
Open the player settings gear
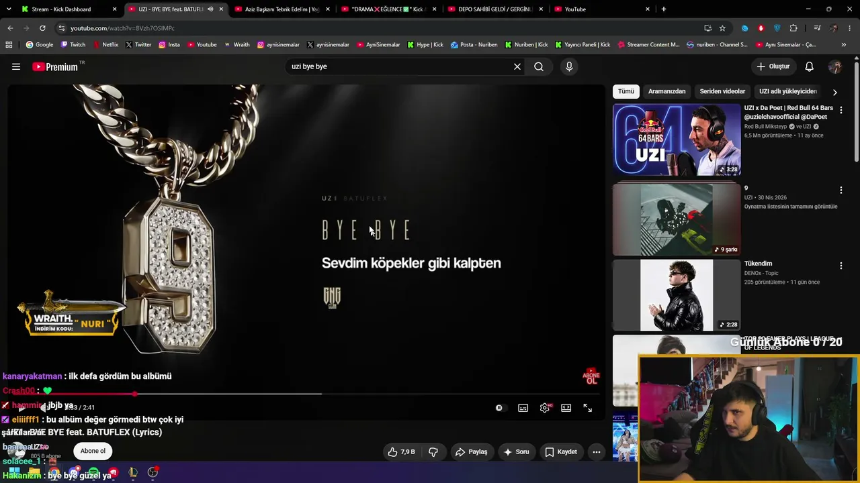pos(544,408)
